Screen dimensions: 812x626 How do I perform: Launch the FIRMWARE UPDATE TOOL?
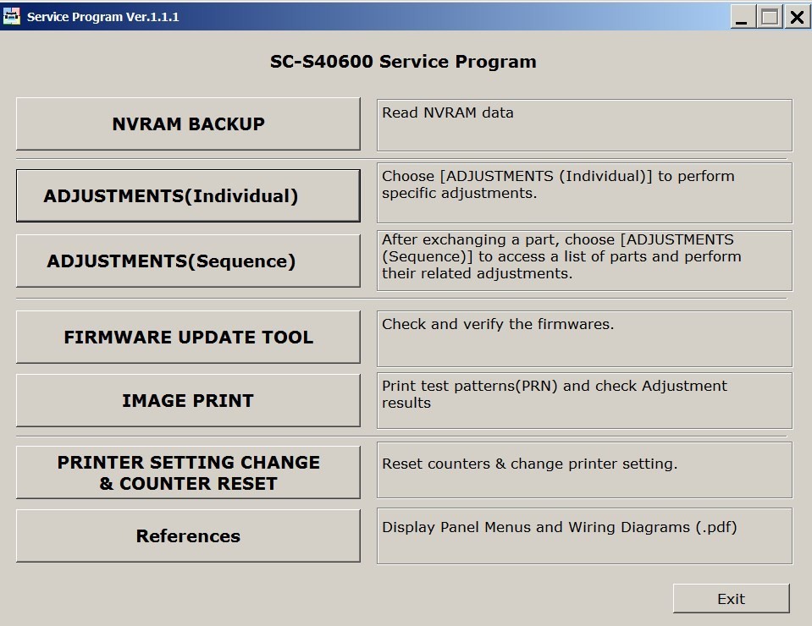[x=188, y=337]
